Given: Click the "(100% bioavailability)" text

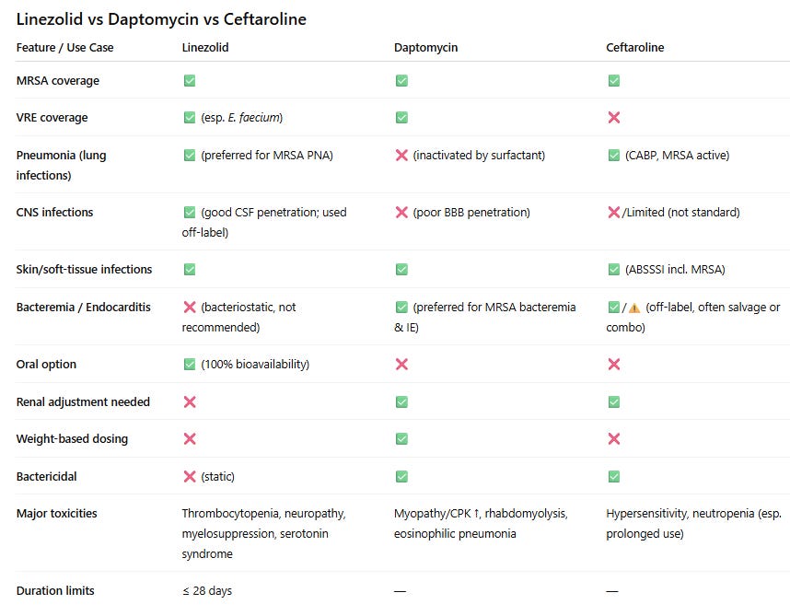Looking at the screenshot, I should point(255,364).
